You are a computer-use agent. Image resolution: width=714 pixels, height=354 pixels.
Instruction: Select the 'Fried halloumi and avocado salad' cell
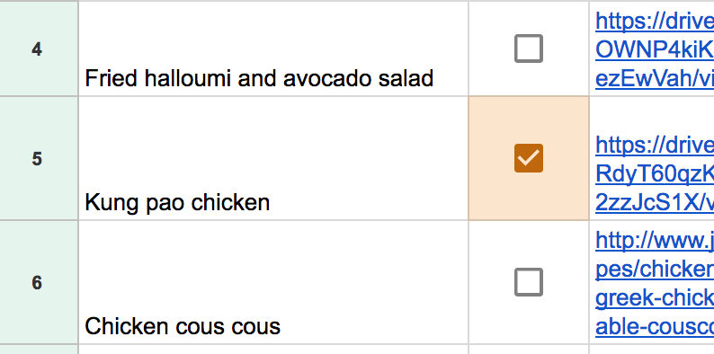(x=273, y=49)
